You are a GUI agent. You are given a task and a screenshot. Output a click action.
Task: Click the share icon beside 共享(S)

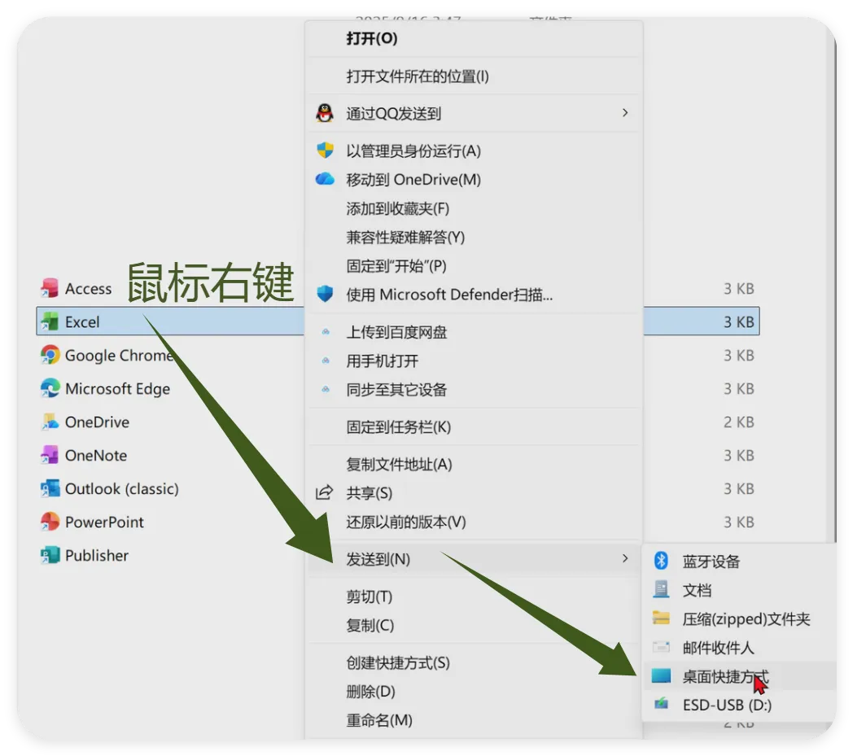pyautogui.click(x=324, y=492)
